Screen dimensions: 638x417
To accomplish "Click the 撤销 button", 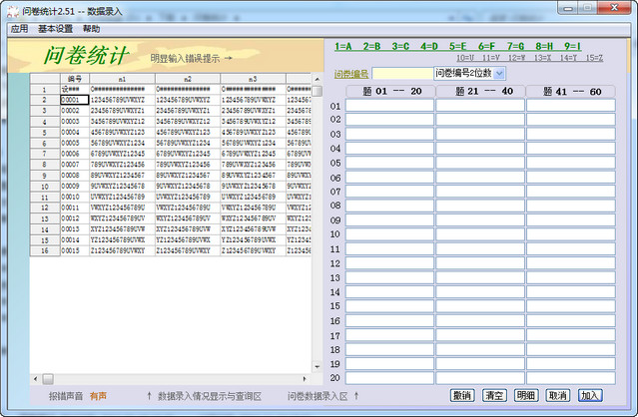I will point(461,395).
